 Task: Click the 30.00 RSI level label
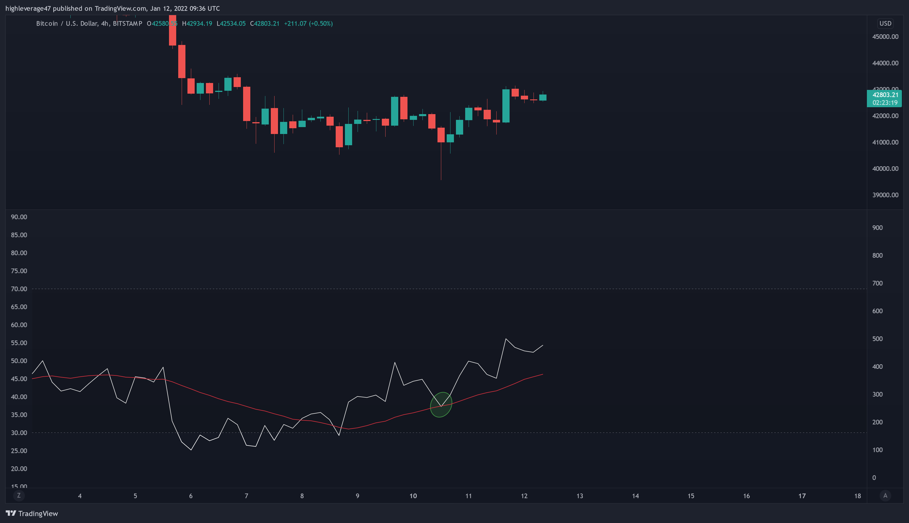click(19, 433)
